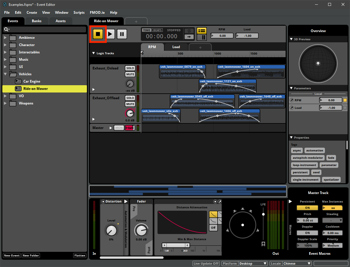Toggle Persistent OFF in Master Track
The height and width of the screenshot is (267, 350).
click(x=307, y=207)
